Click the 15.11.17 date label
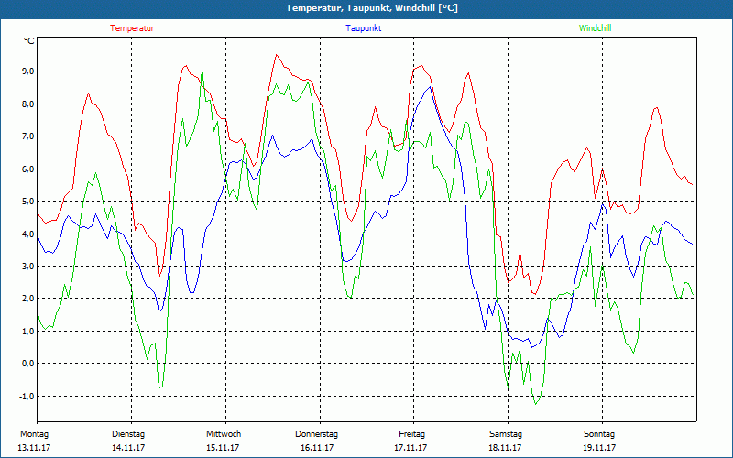 coord(223,448)
